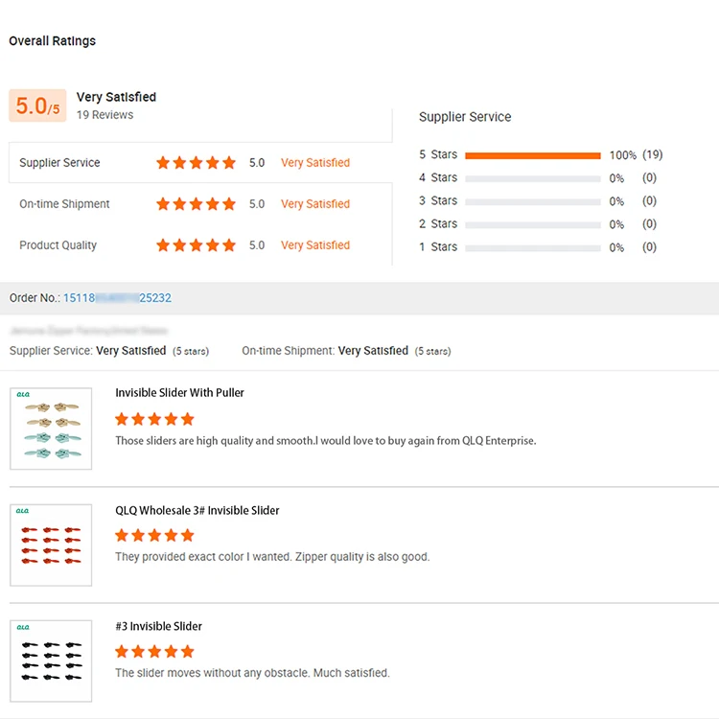Click the Product Quality star rating
Viewport: 719px width, 719px height.
coord(196,245)
